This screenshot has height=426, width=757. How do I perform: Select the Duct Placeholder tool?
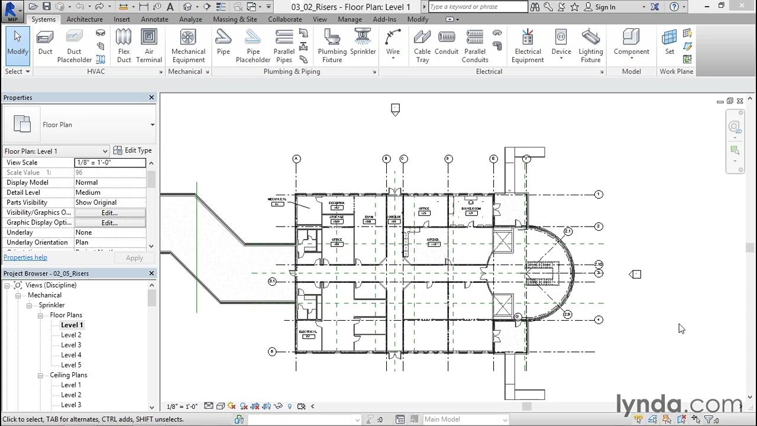(x=74, y=45)
